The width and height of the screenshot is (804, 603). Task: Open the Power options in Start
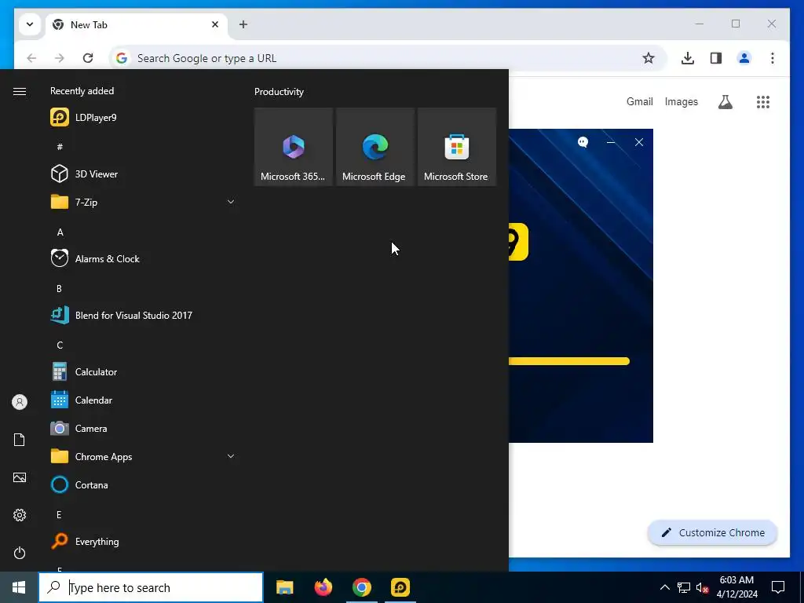click(20, 553)
